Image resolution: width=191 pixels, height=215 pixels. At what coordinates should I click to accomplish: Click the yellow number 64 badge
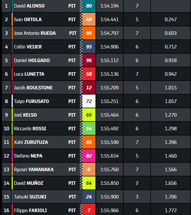pyautogui.click(x=89, y=183)
